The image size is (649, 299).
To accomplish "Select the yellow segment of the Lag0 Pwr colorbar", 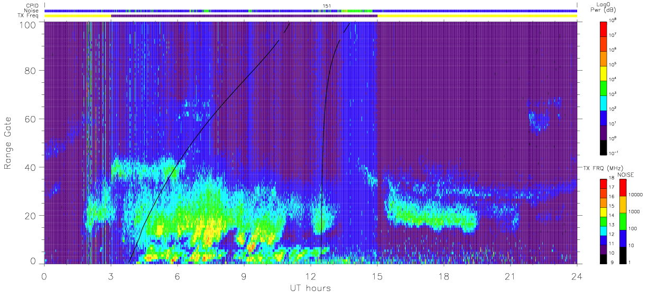I will click(604, 73).
